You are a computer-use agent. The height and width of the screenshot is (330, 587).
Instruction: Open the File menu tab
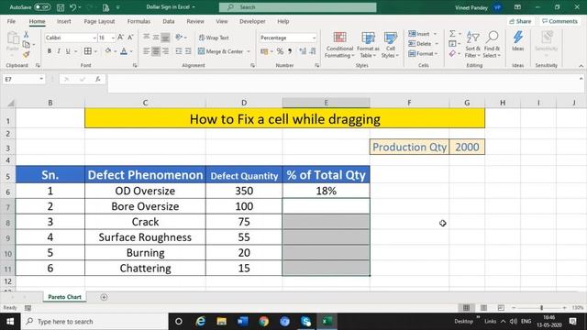[x=11, y=21]
